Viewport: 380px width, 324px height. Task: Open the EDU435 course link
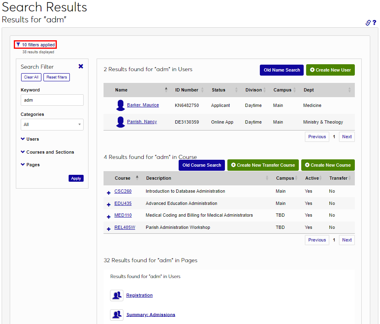123,203
